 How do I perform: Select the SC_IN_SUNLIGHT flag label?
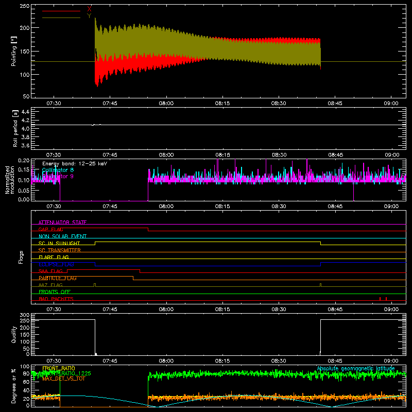pos(59,243)
